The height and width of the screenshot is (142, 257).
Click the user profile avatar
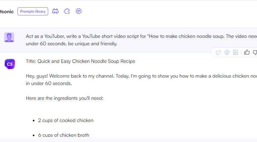(9, 37)
